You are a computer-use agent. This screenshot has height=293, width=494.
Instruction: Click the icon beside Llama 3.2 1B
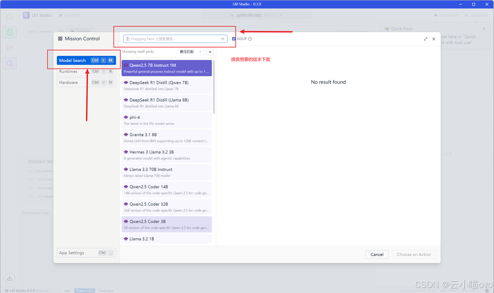[x=126, y=239]
